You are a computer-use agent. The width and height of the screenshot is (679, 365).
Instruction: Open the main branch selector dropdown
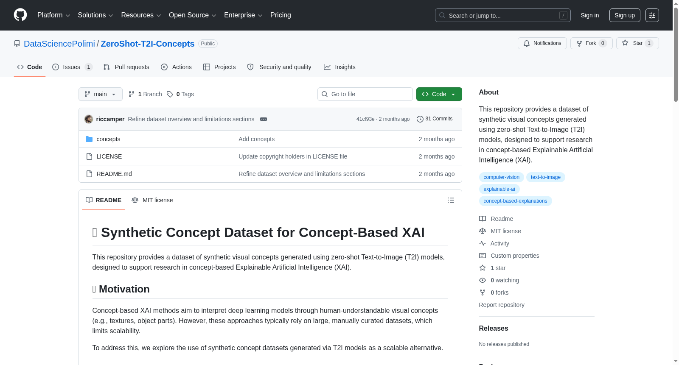[101, 94]
